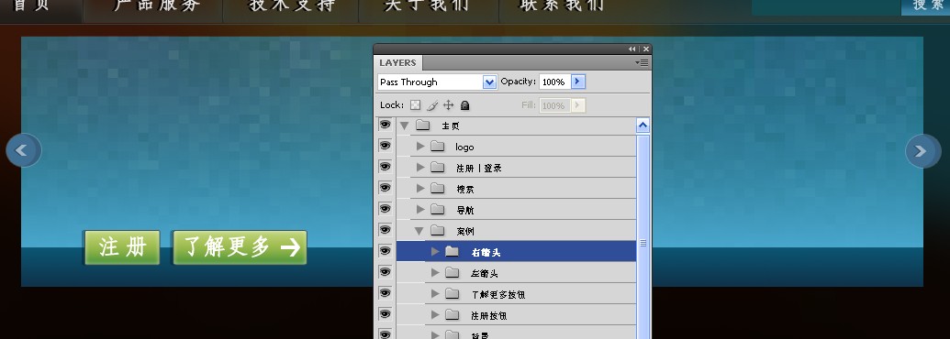Select the 了解更多按钮 layer name

click(x=498, y=294)
